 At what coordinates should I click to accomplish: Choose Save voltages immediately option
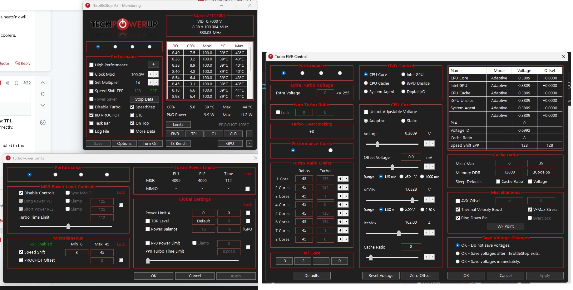point(458,261)
